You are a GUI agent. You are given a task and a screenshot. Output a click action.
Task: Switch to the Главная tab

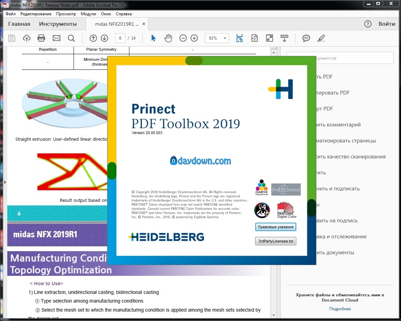coord(19,24)
